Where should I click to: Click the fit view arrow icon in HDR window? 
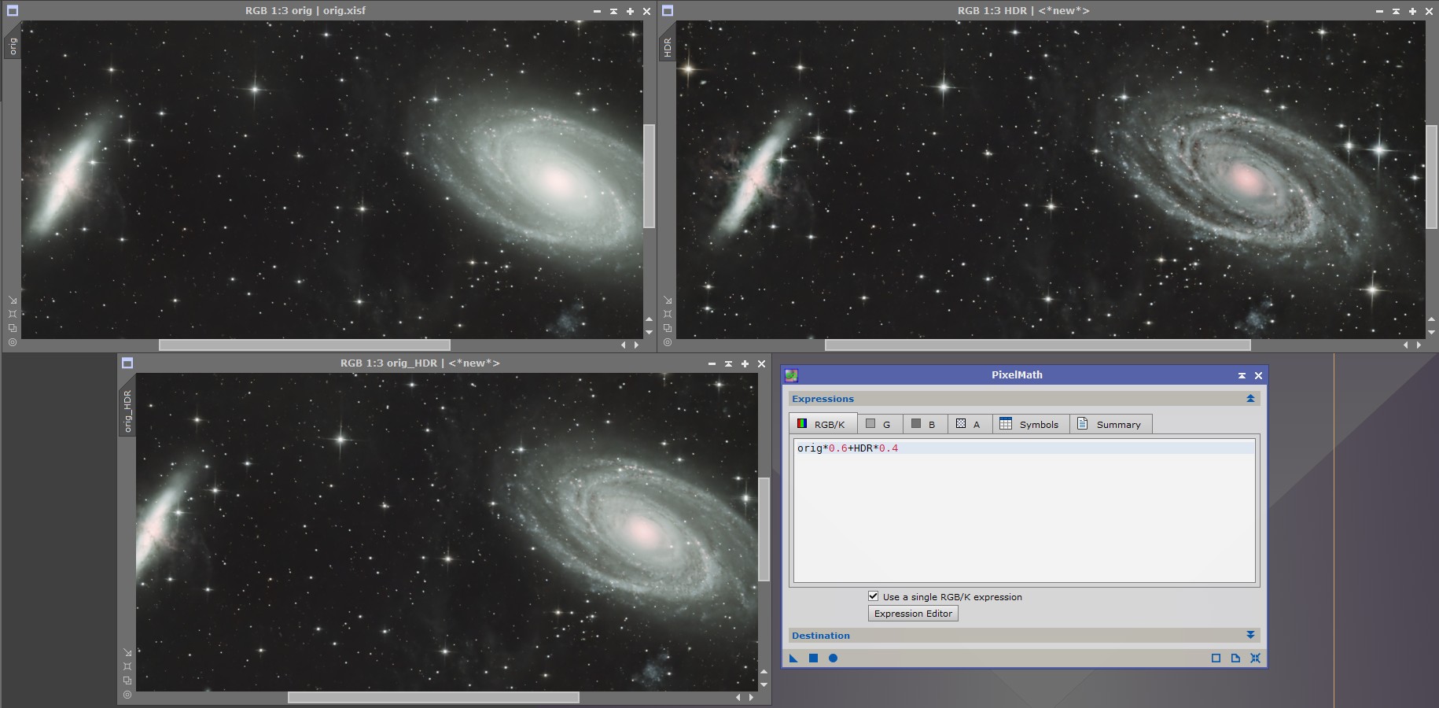[668, 301]
